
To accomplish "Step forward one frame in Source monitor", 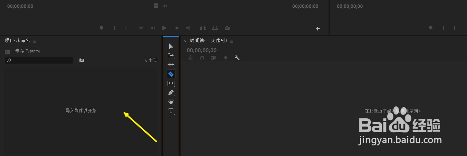I will [176, 28].
